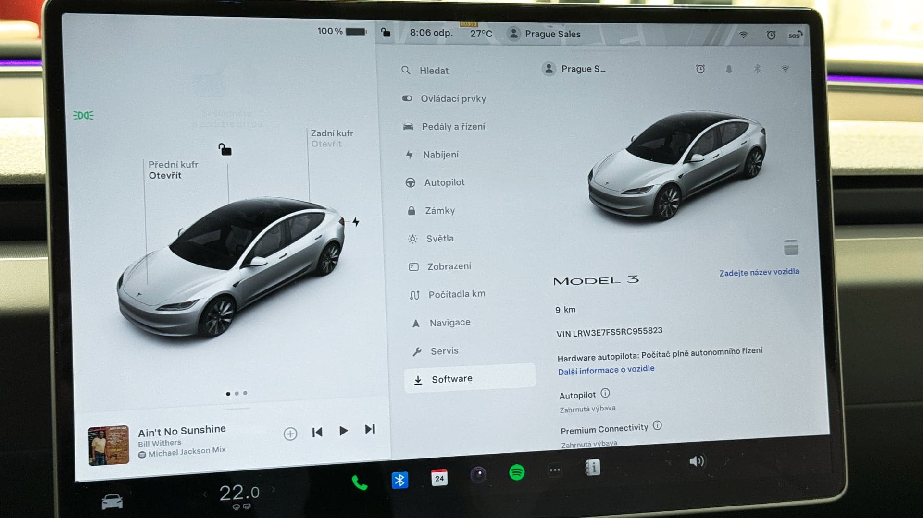
Task: Open the app launcher three-dots icon
Action: pos(554,471)
